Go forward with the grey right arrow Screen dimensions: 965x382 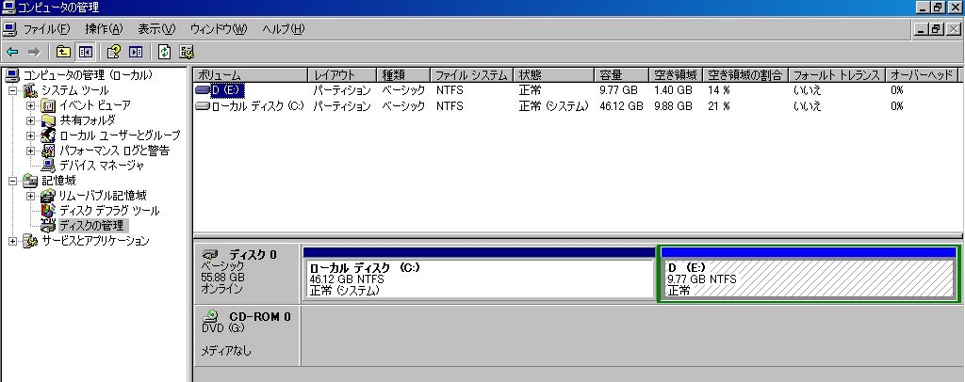point(34,52)
